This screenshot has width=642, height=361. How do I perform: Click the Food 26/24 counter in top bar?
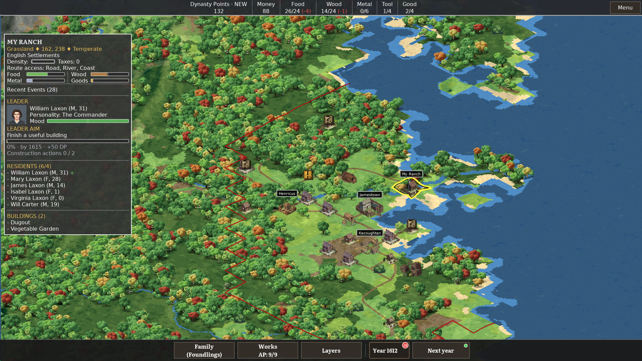[x=298, y=8]
